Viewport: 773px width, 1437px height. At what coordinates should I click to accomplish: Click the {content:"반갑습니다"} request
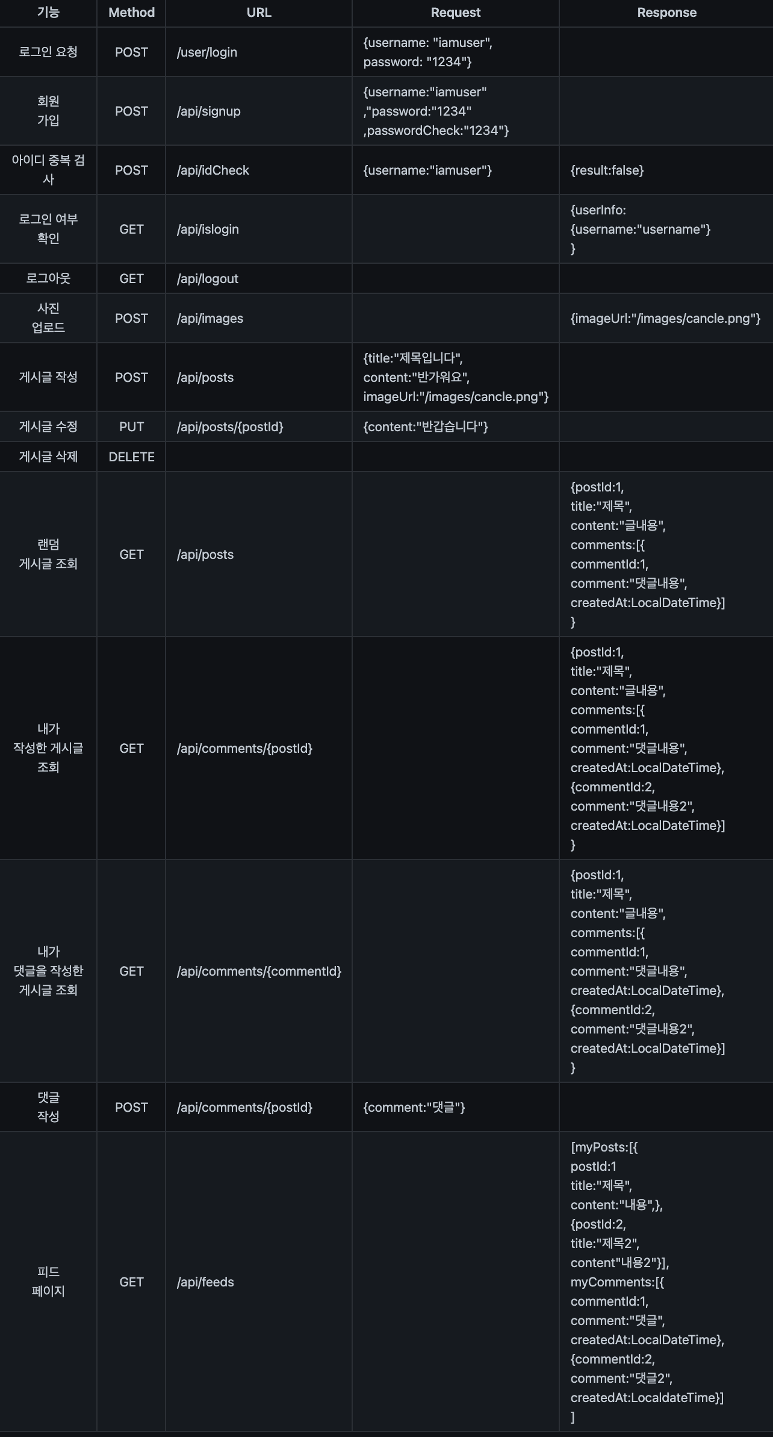point(426,427)
